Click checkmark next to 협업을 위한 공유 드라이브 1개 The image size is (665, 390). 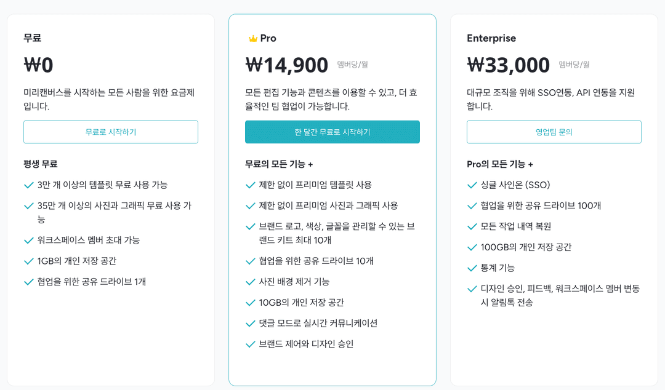coord(28,281)
